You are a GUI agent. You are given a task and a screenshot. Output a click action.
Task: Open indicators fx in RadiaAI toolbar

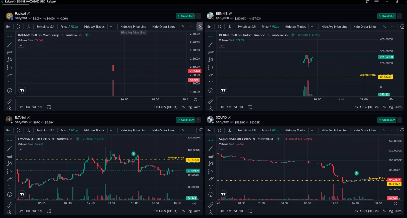tap(29, 27)
